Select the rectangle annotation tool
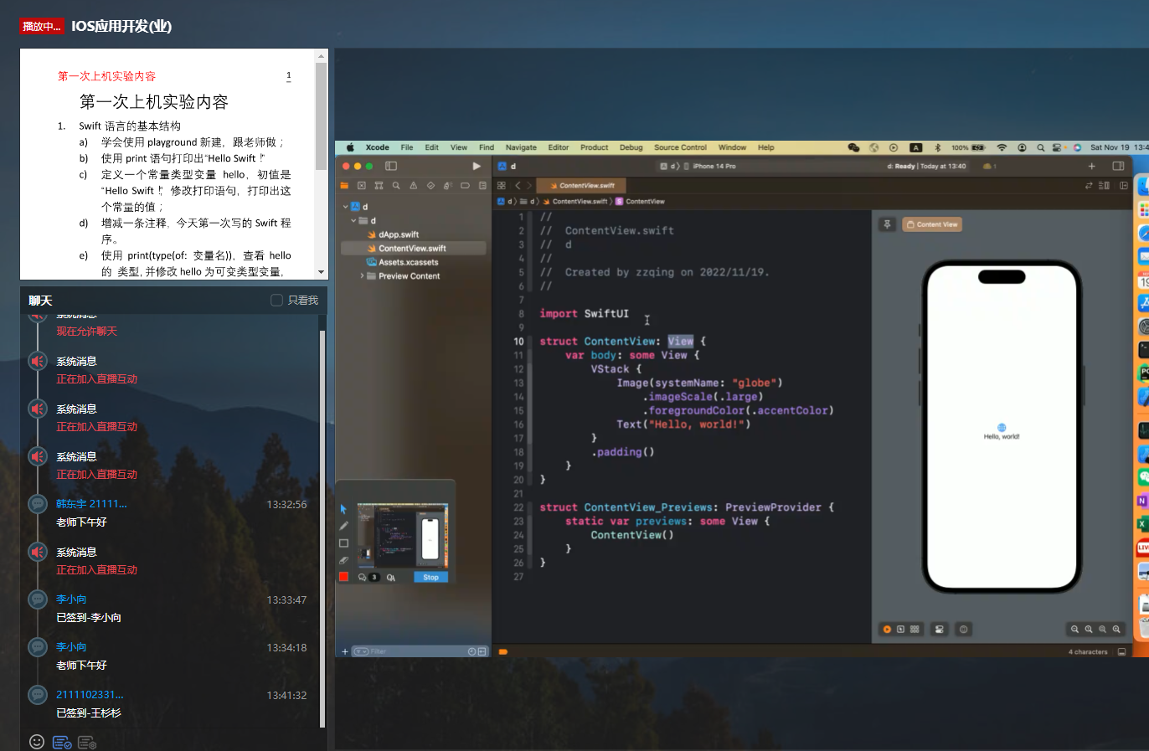The image size is (1149, 751). (343, 543)
